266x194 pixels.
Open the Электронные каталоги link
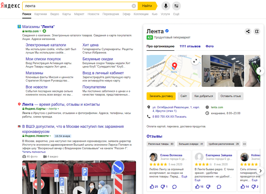46,45
